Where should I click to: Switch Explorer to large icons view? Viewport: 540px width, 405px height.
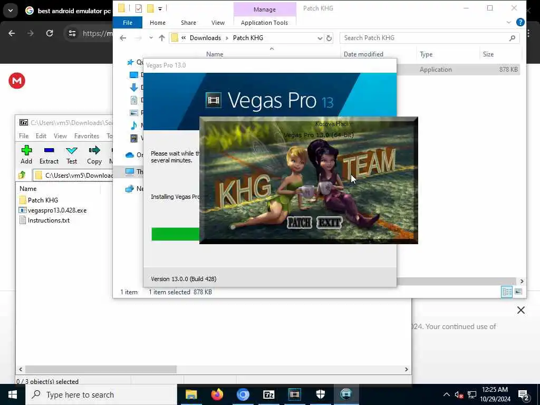[x=518, y=292]
